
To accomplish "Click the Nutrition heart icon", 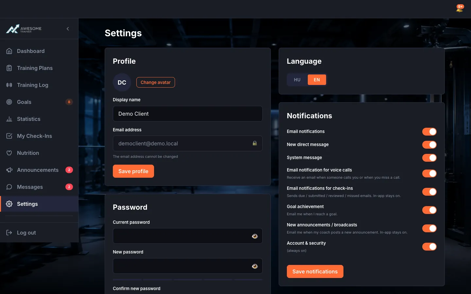I will tap(9, 153).
